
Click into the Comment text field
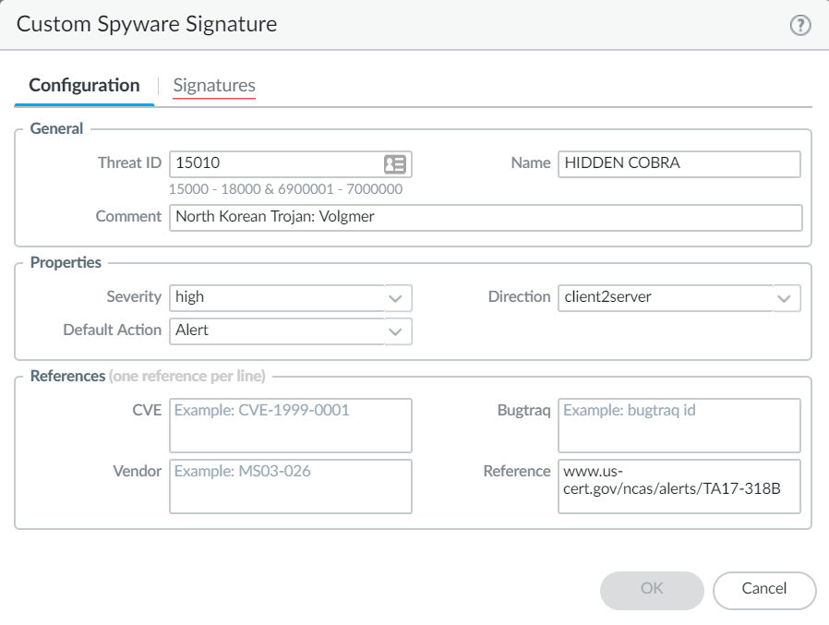coord(486,217)
